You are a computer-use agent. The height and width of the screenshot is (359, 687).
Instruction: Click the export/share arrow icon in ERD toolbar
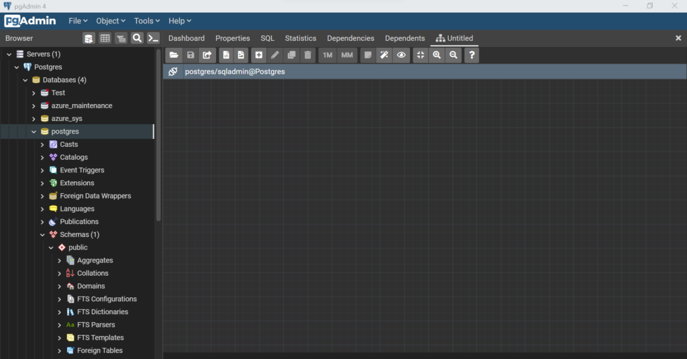pyautogui.click(x=207, y=55)
